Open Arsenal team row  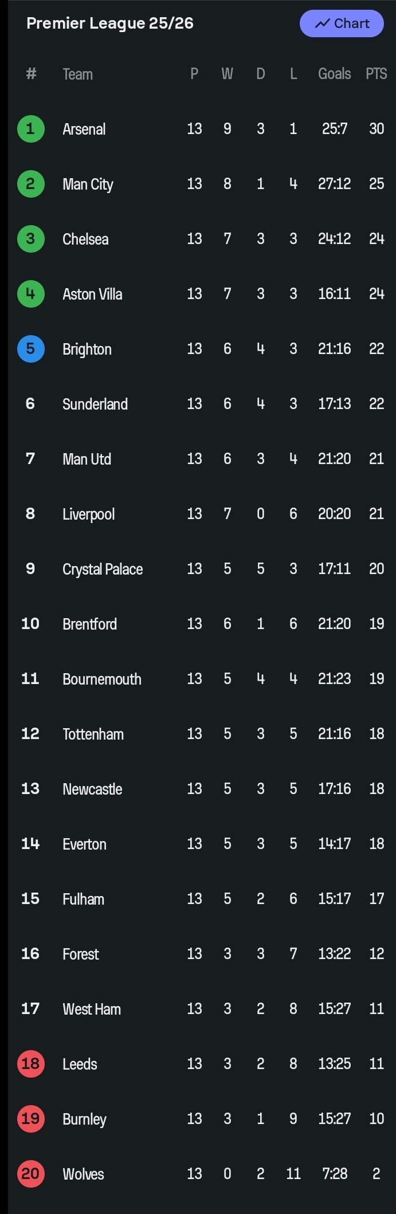pyautogui.click(x=84, y=129)
